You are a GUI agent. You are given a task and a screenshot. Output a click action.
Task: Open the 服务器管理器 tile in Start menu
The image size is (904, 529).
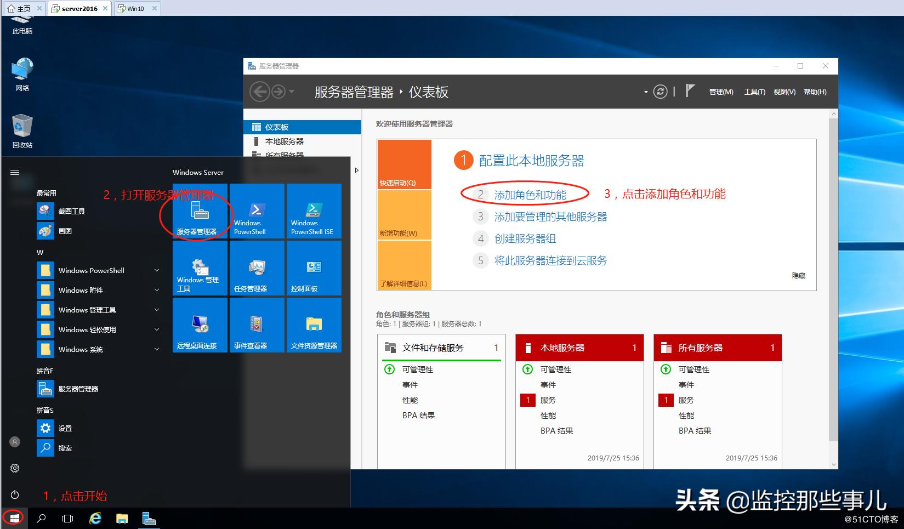coord(199,211)
